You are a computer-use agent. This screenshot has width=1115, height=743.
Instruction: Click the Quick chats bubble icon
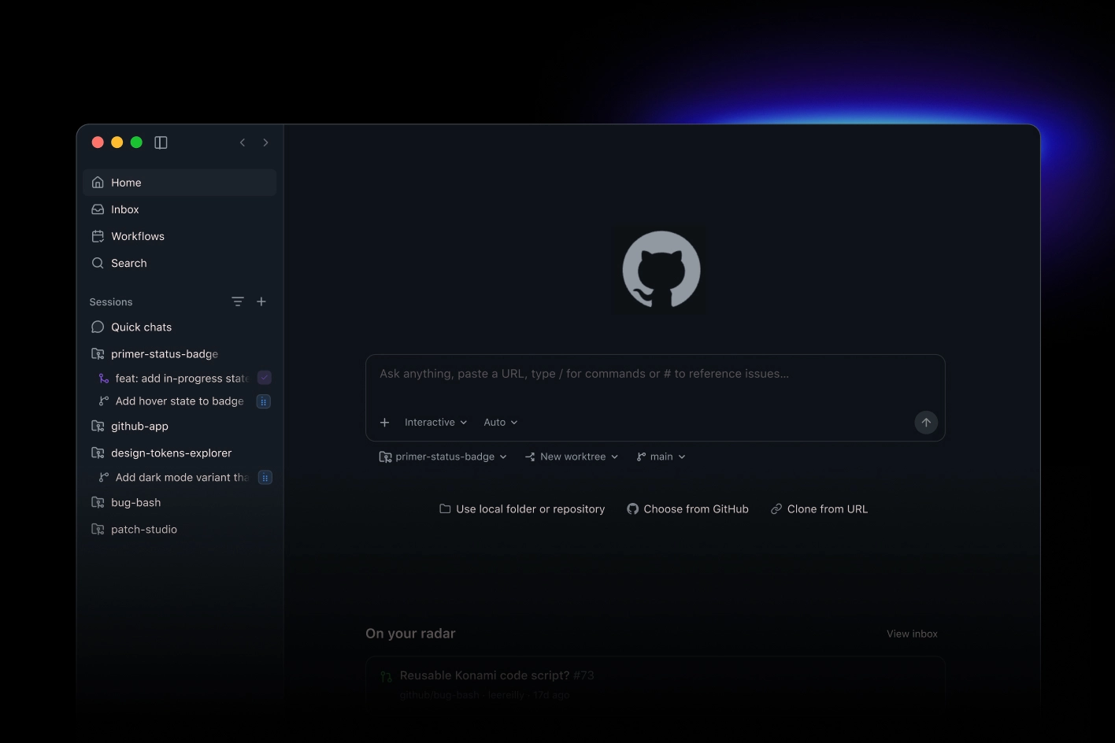pos(98,327)
